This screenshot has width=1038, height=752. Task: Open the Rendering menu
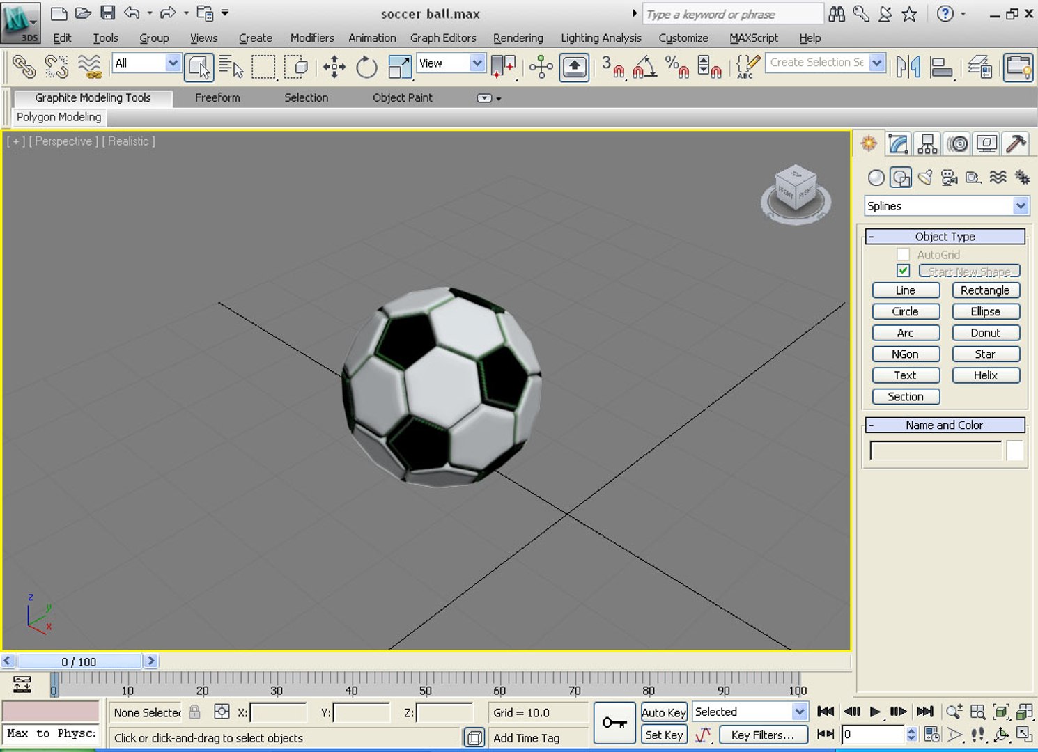[x=518, y=38]
